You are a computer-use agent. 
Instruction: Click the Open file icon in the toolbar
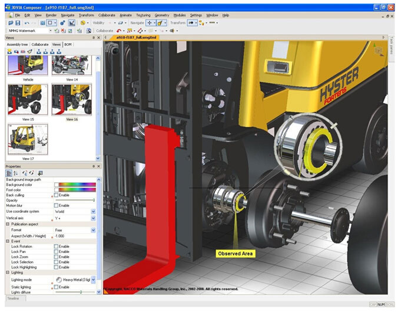[10, 22]
